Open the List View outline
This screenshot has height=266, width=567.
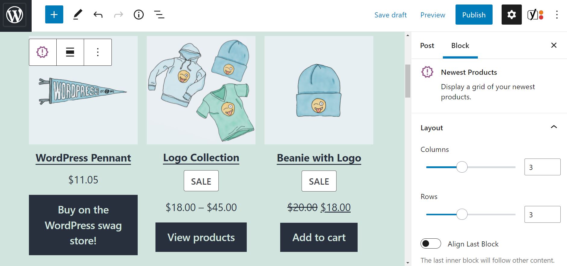(x=159, y=14)
